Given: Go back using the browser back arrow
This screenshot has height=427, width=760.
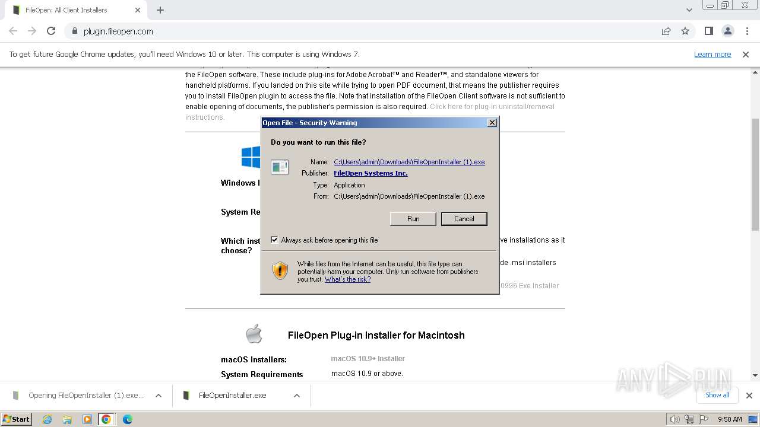Looking at the screenshot, I should (13, 31).
